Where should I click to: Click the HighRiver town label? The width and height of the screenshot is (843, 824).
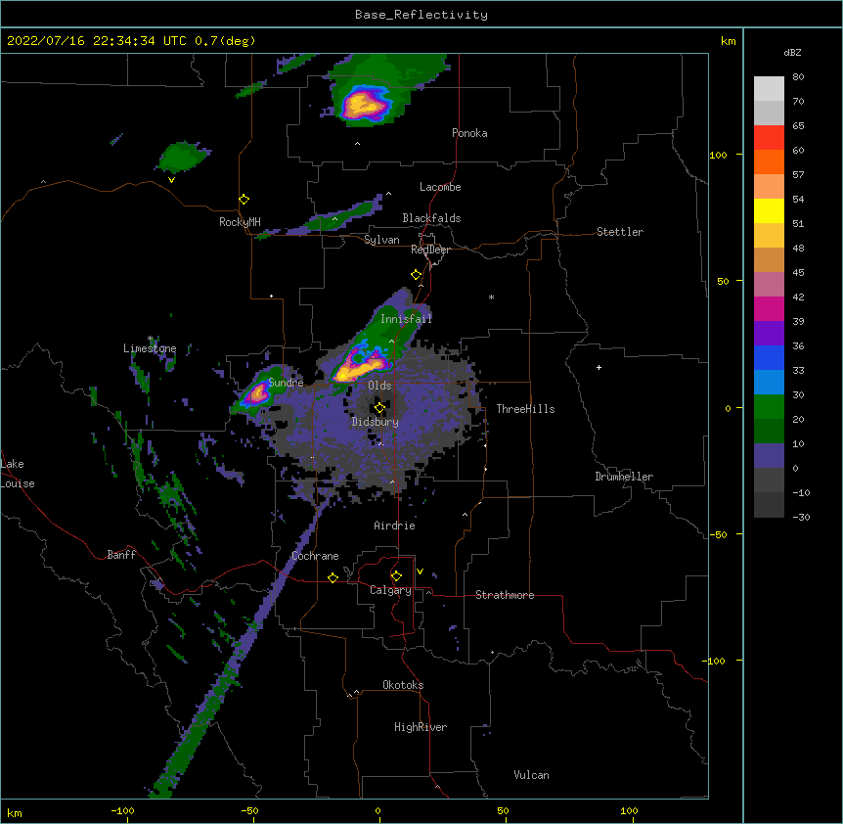coord(421,727)
